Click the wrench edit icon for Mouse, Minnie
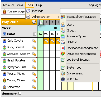The image size is (101, 98). coord(34,81)
